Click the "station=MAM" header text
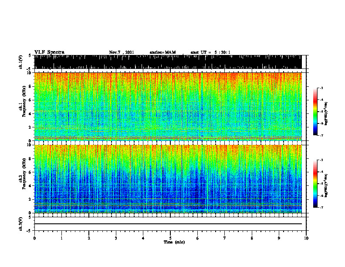This screenshot has width=345, height=267. click(162, 52)
